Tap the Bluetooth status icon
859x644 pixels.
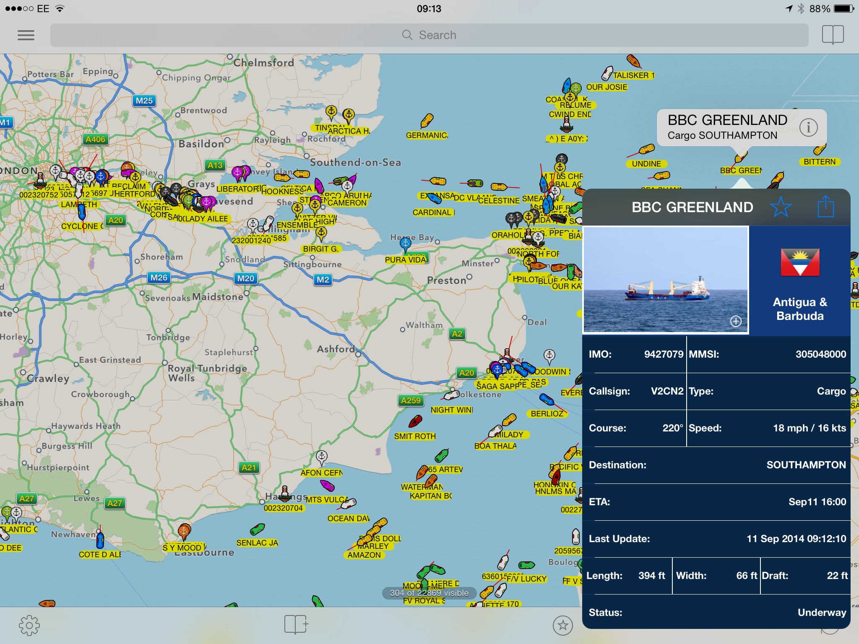pos(801,8)
